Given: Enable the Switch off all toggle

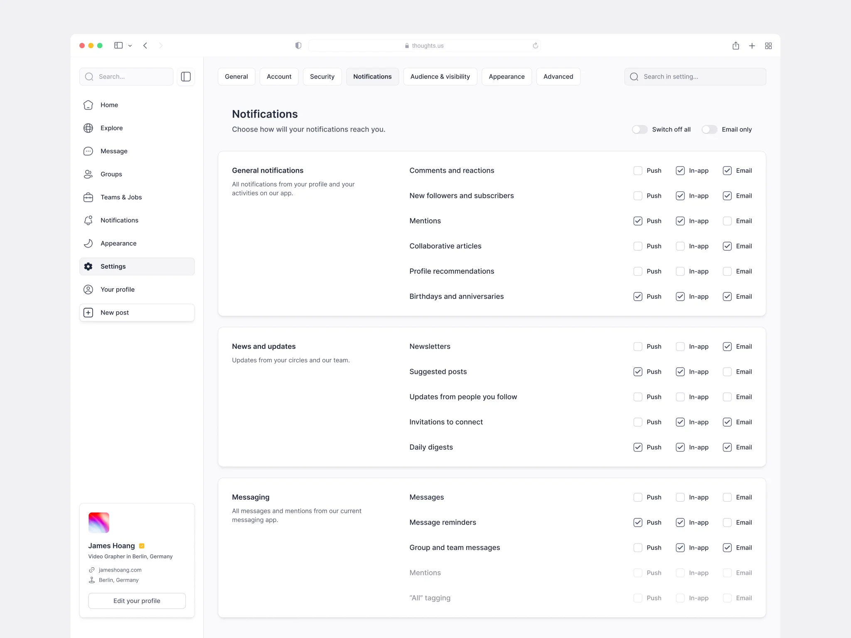Looking at the screenshot, I should click(639, 130).
